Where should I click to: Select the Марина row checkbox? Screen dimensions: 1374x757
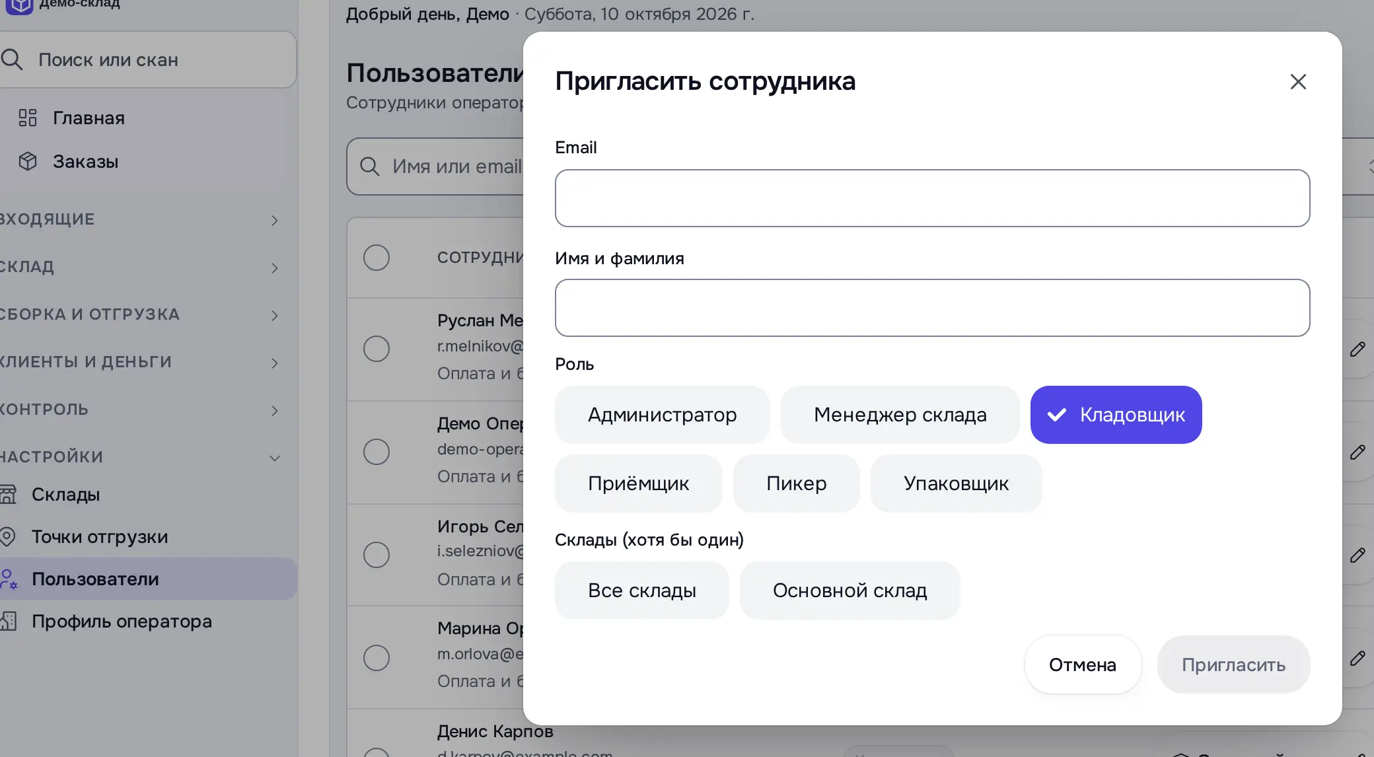point(377,658)
